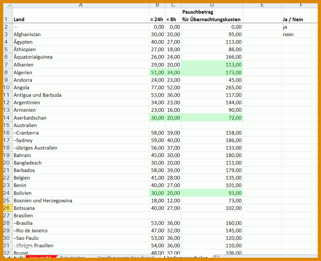Select the Länderpauschalen sheet tab
Screen dimensions: 321x261
tap(186, 257)
